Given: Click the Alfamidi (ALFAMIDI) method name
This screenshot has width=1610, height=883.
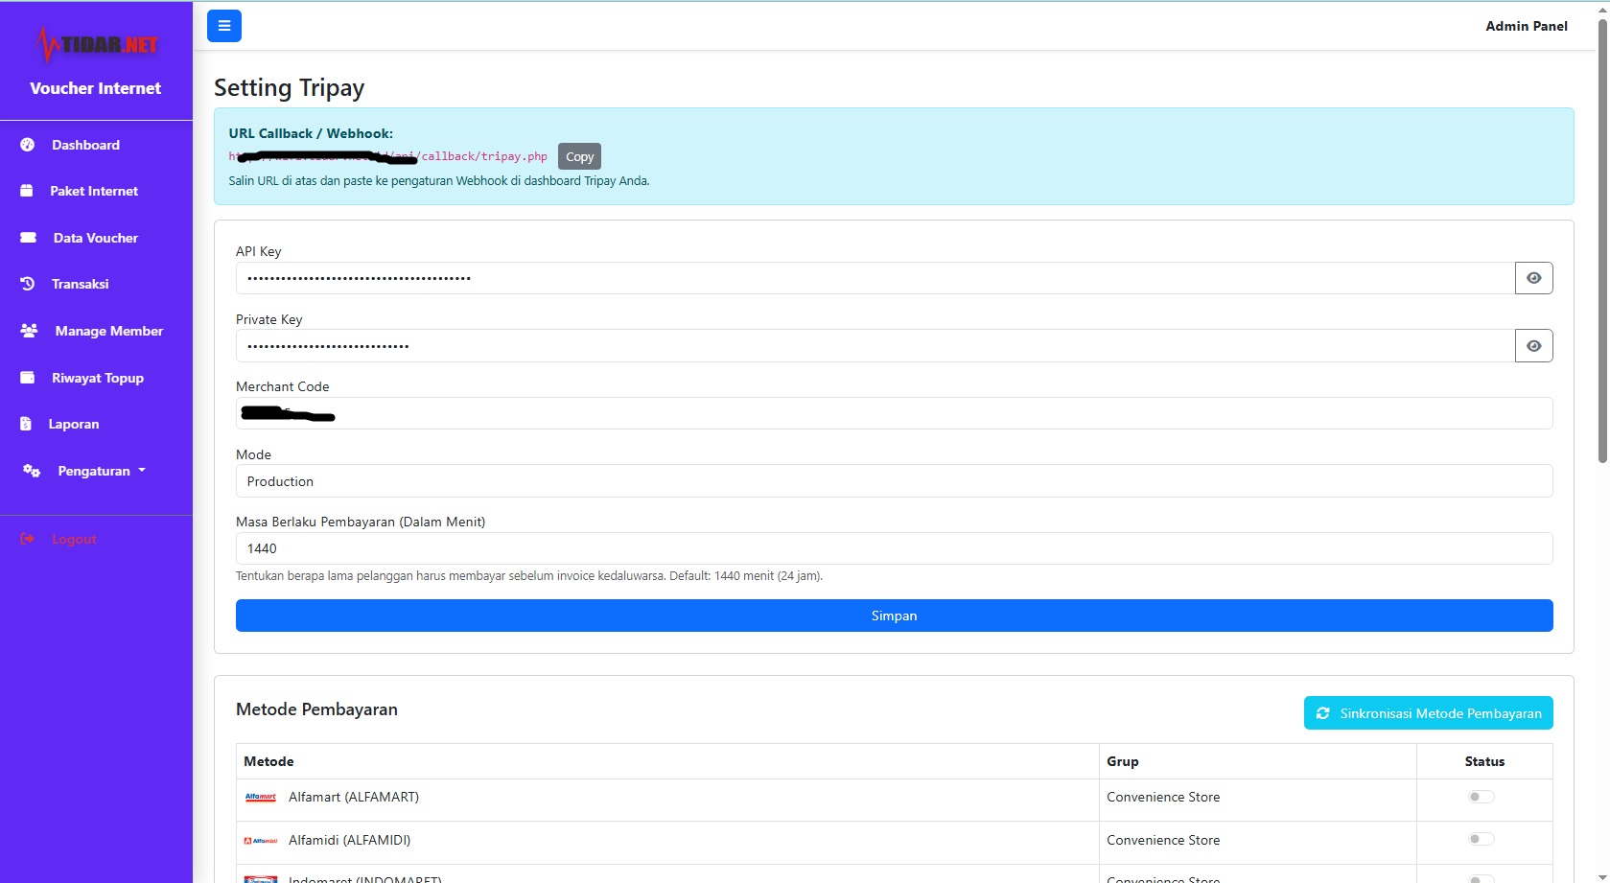Looking at the screenshot, I should (x=349, y=840).
